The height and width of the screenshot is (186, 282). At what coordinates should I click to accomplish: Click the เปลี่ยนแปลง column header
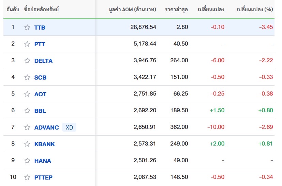[x=211, y=9]
